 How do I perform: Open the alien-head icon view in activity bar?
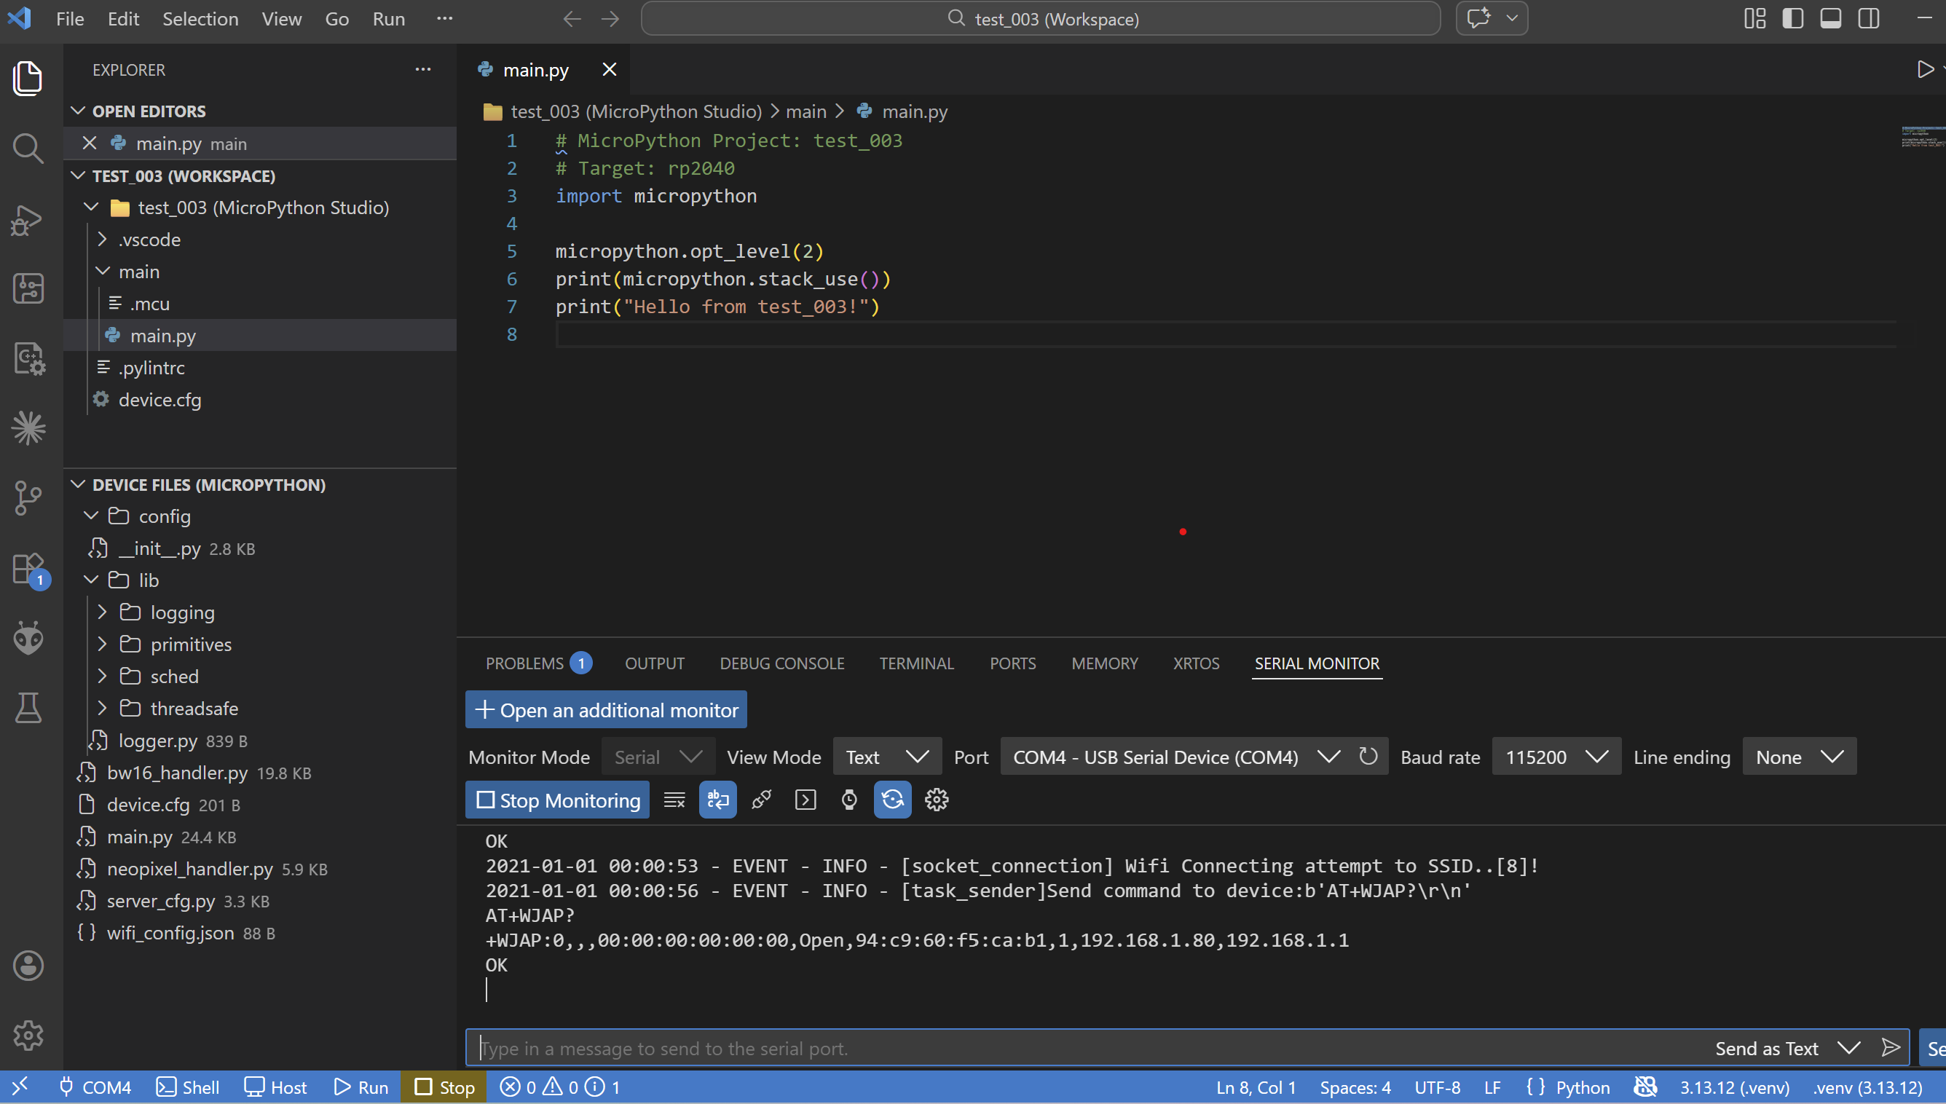pyautogui.click(x=28, y=638)
